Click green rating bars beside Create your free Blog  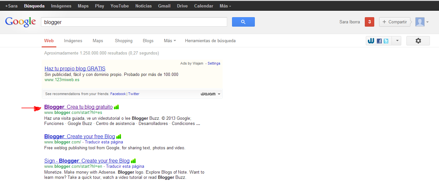118,137
